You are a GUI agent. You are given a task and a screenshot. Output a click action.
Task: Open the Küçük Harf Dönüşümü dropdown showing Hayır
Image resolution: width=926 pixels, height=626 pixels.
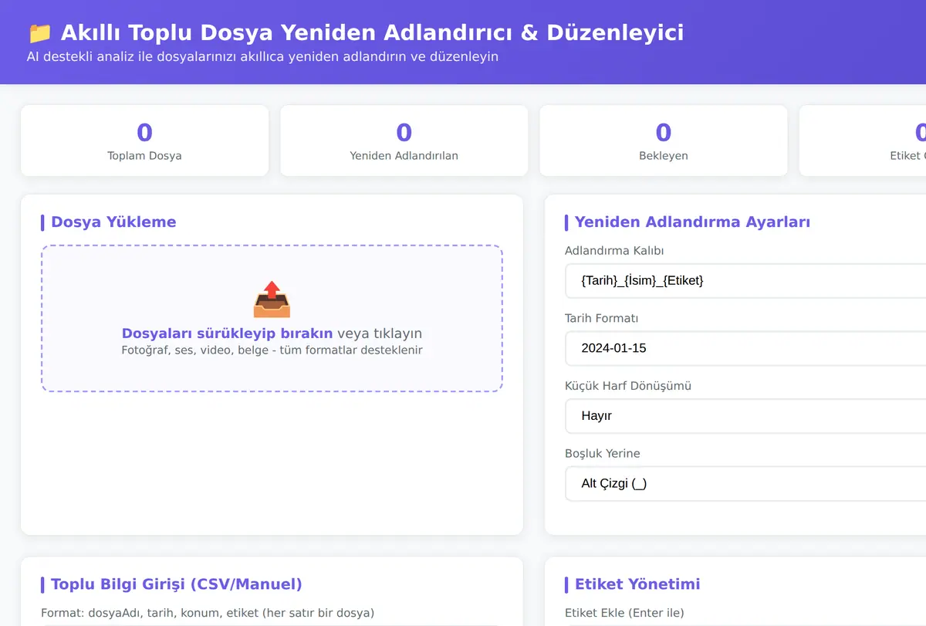tap(745, 415)
